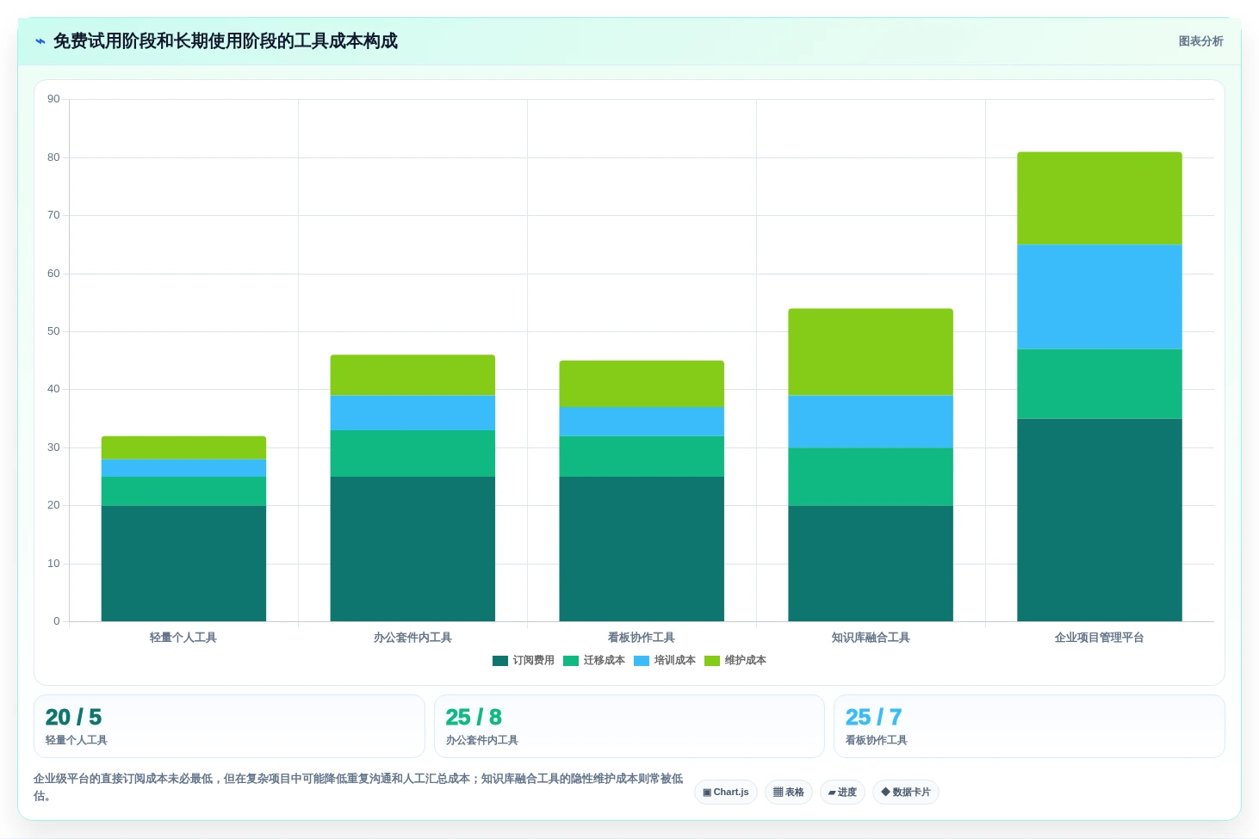Click the 看板协作工具 migration cost bar segment
1259x839 pixels.
tap(642, 456)
